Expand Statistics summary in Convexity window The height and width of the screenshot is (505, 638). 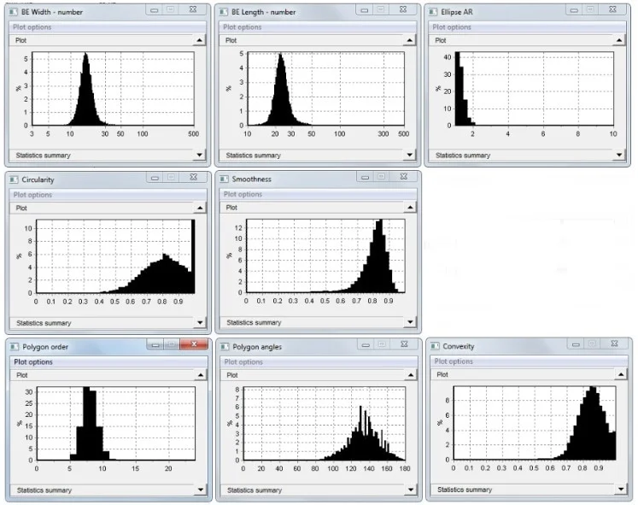(619, 490)
